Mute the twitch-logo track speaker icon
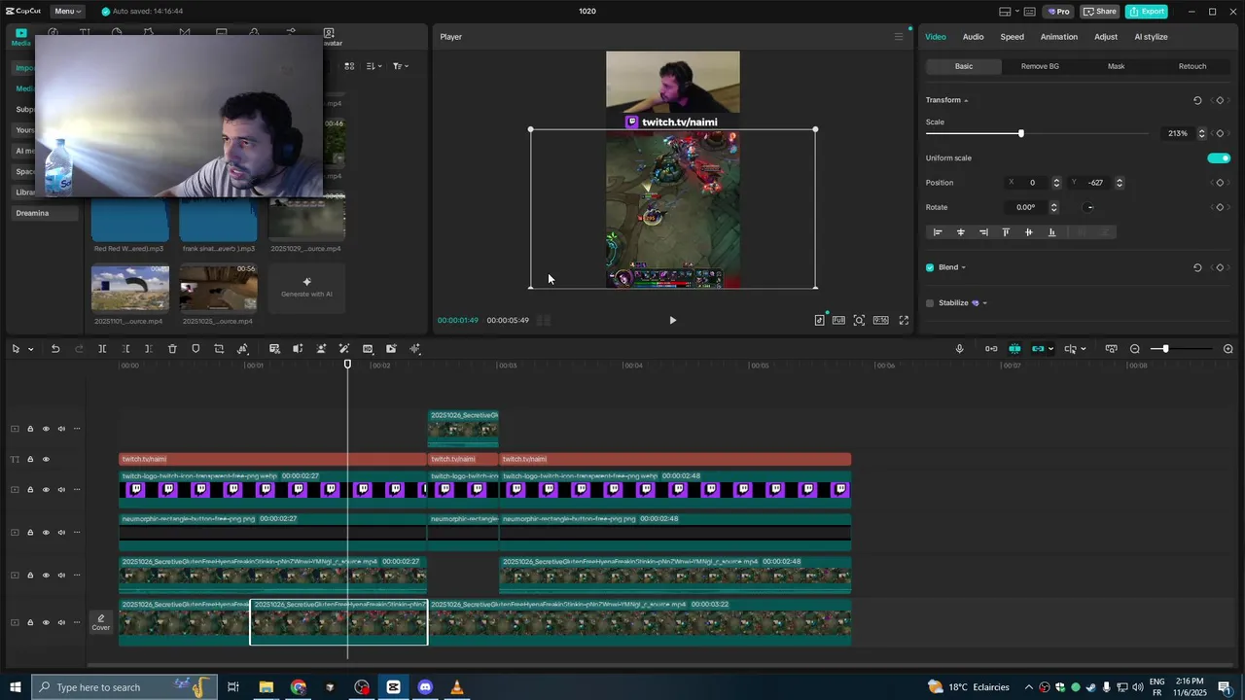Viewport: 1245px width, 700px height. pos(61,490)
